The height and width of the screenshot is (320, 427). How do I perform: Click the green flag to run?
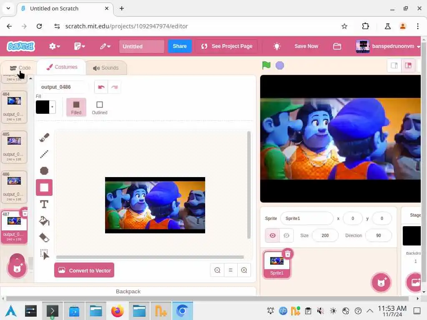pos(266,65)
